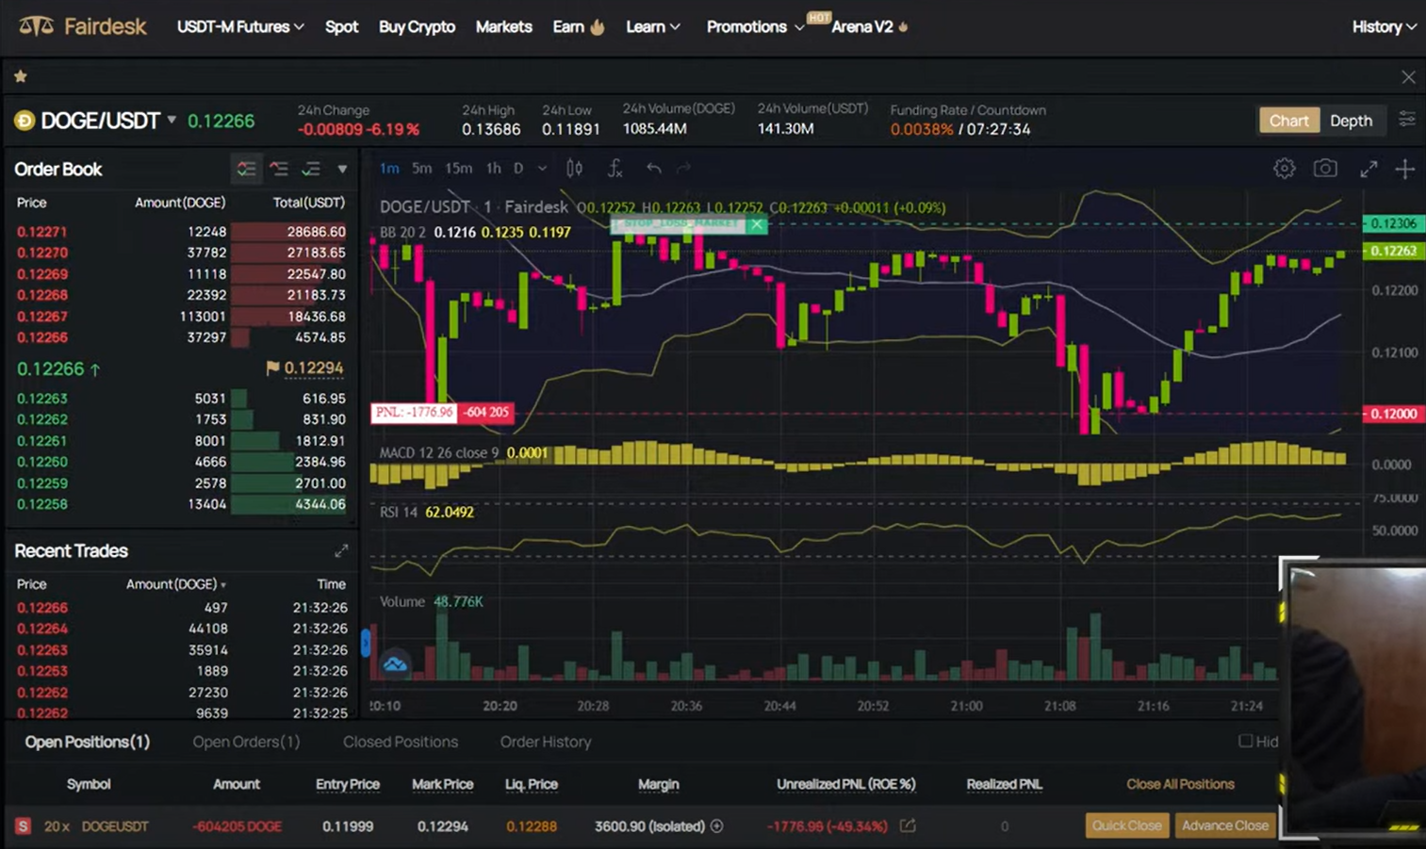Show only buy orders in order book
Screen dimensions: 1426x849
click(311, 170)
